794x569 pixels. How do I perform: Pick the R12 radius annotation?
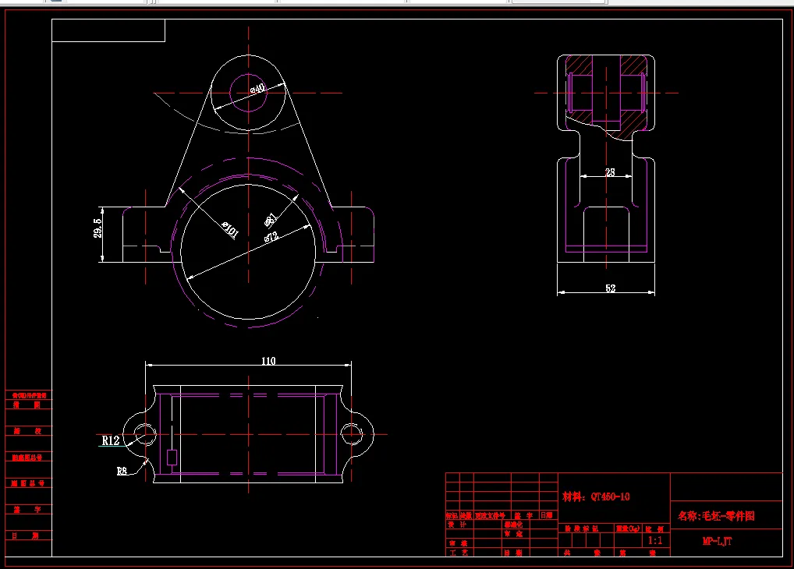(111, 440)
